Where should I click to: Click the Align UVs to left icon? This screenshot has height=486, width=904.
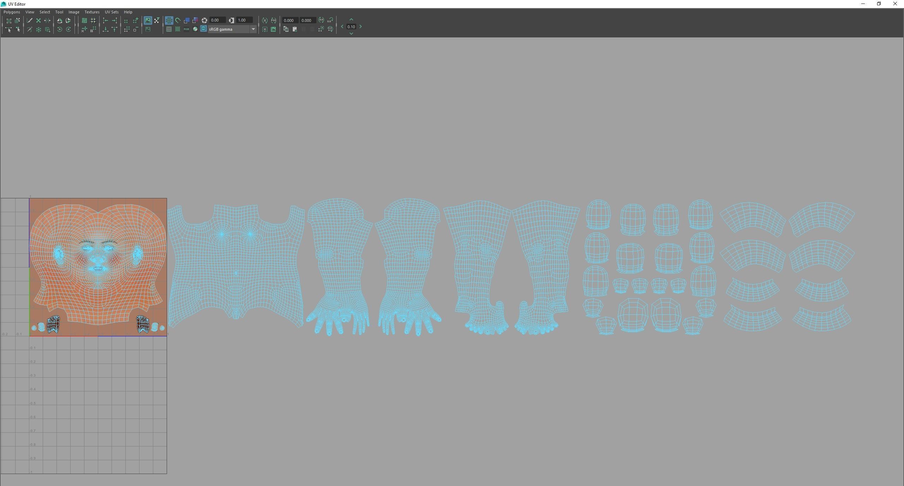click(105, 20)
